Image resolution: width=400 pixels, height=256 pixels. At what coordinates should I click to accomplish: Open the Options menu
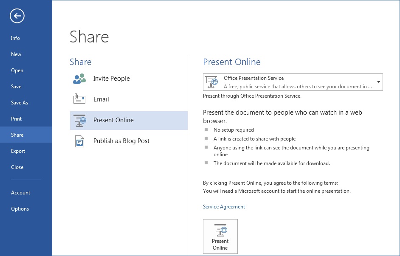pos(20,208)
